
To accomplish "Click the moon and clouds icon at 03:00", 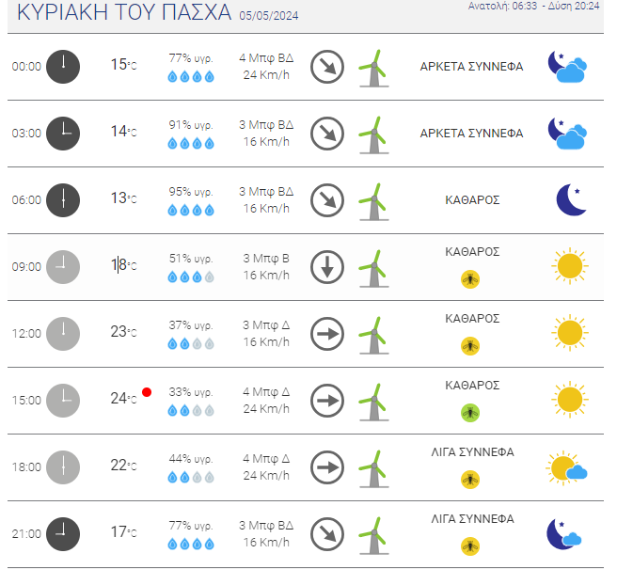I will (567, 134).
